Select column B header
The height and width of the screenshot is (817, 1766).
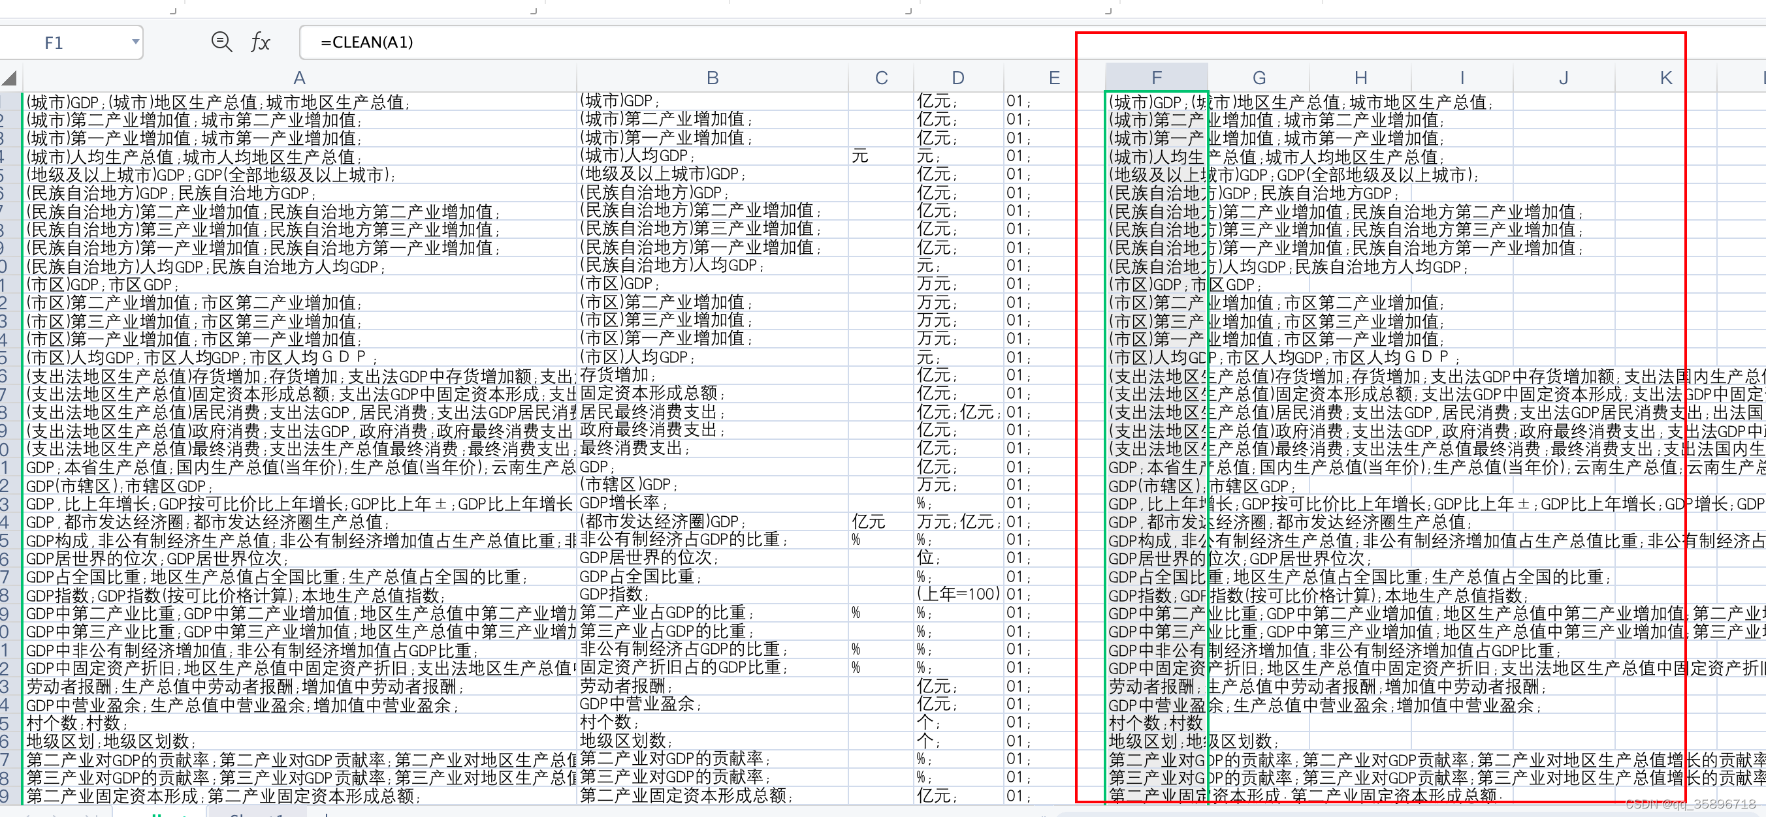click(713, 78)
